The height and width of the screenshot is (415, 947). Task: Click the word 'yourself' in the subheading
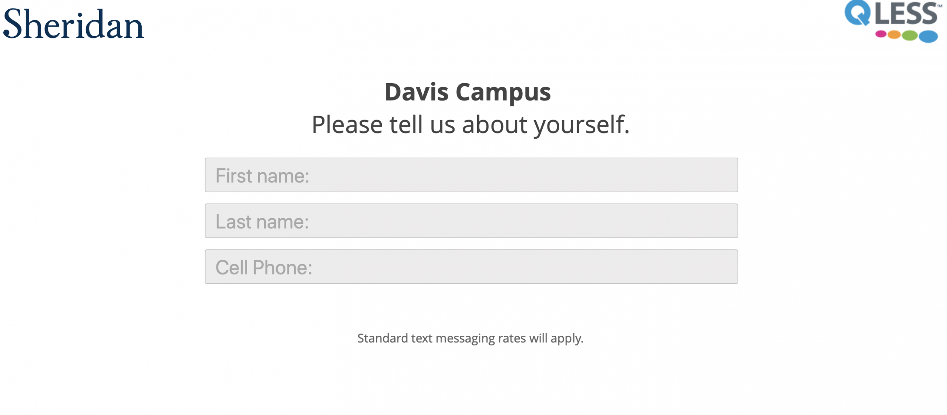click(581, 125)
